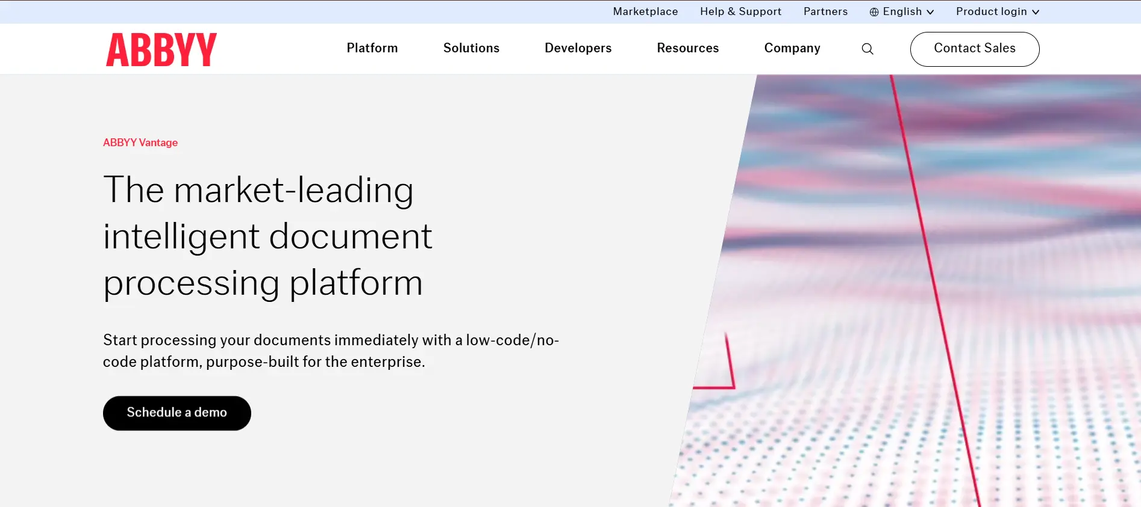Open the Platform menu
Image resolution: width=1141 pixels, height=507 pixels.
tap(372, 48)
